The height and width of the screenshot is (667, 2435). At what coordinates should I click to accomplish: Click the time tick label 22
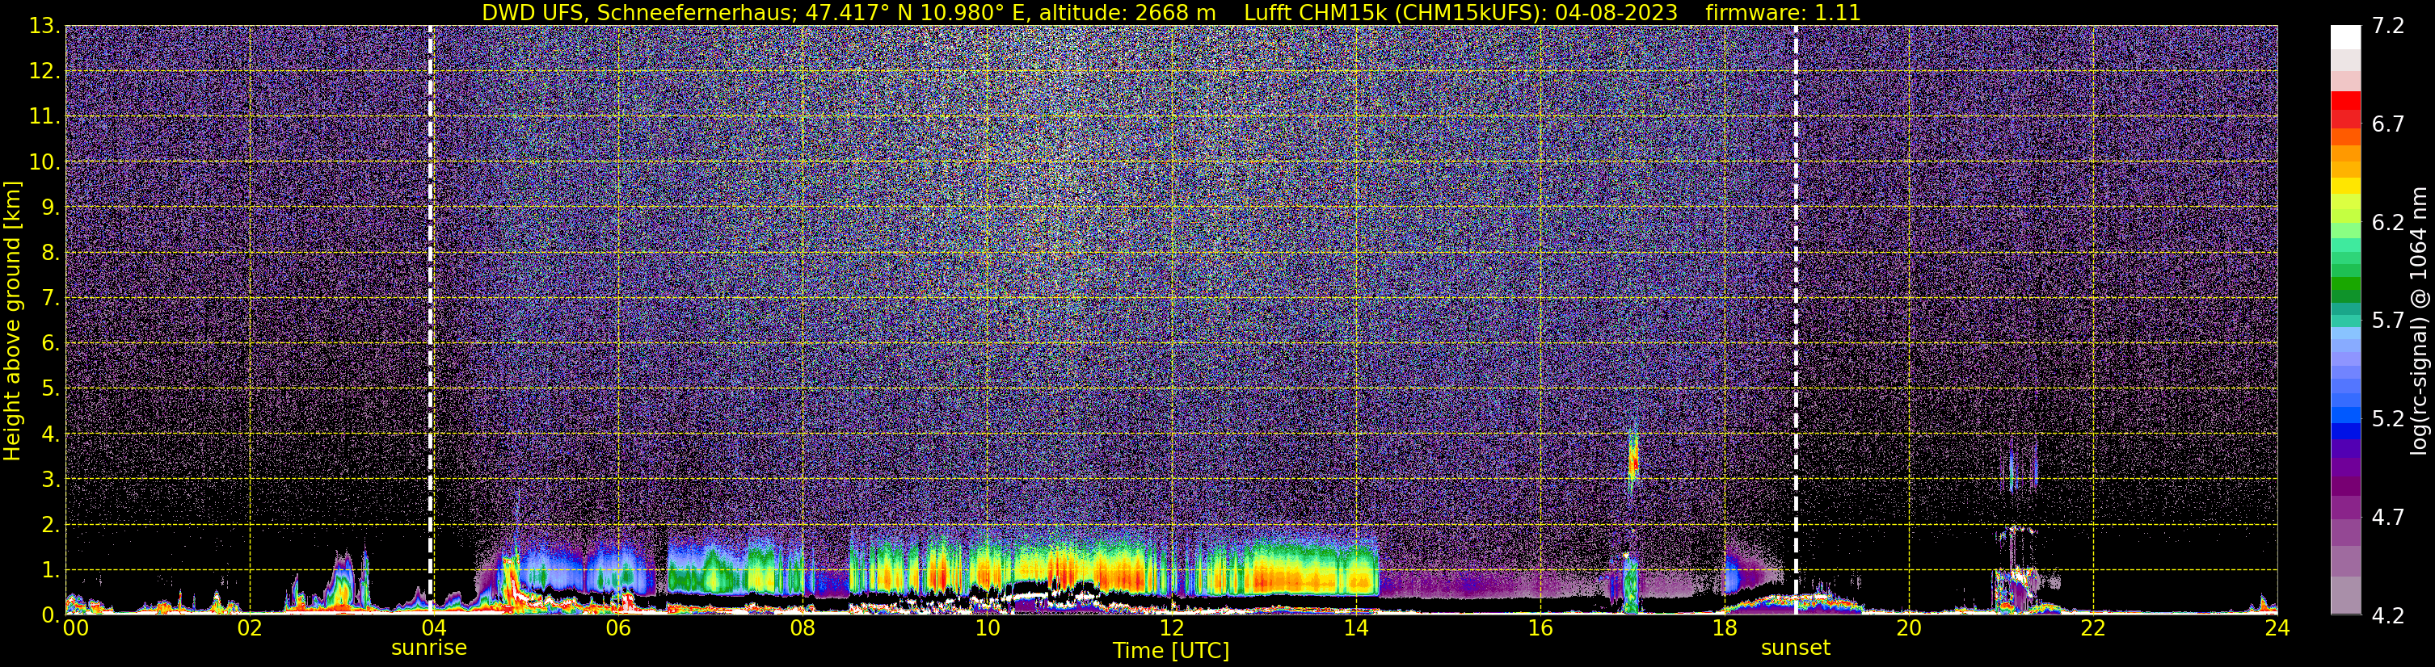click(2093, 629)
